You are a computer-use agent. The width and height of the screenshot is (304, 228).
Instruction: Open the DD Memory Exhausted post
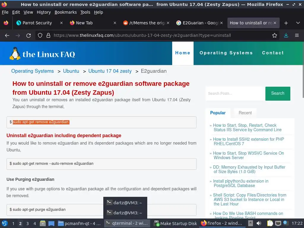point(249,170)
